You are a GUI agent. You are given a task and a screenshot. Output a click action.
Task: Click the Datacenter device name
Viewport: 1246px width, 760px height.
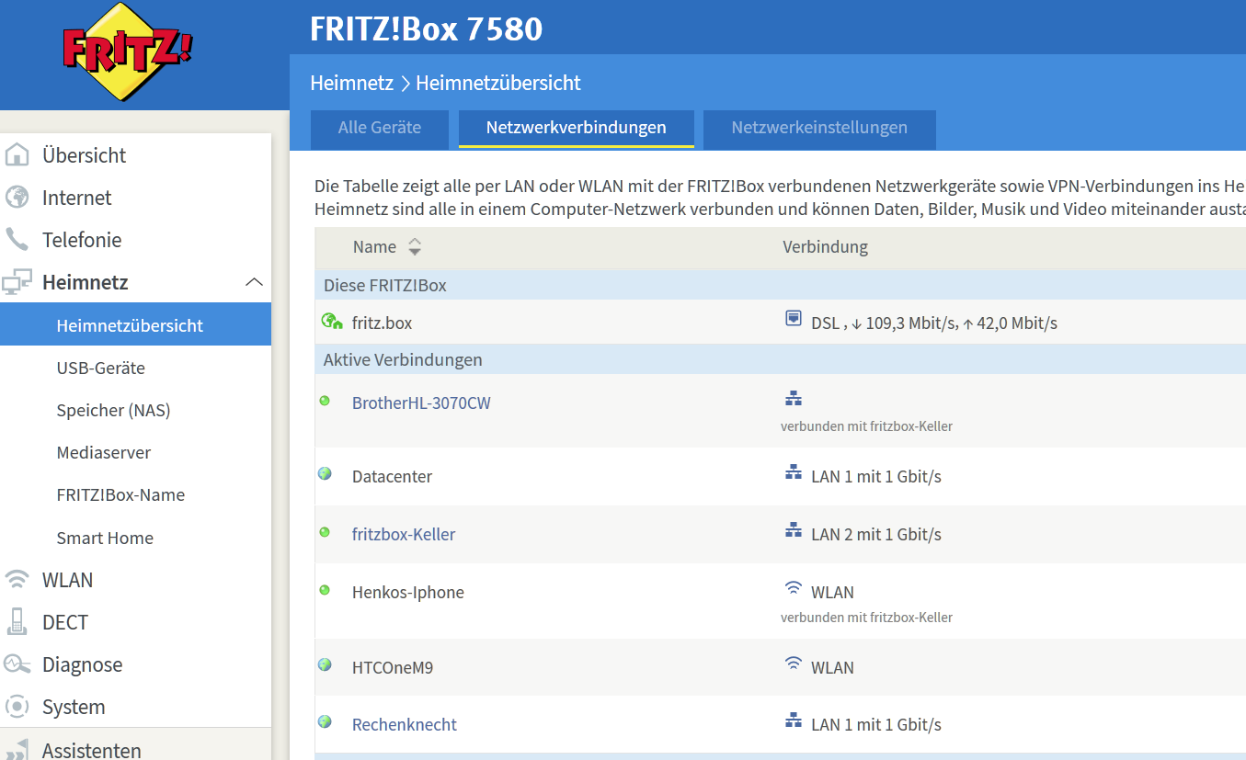pyautogui.click(x=392, y=476)
